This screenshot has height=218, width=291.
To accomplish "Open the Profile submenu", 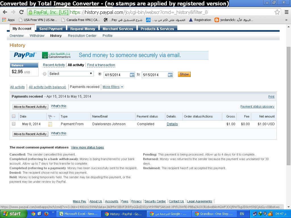I will pyautogui.click(x=107, y=35).
